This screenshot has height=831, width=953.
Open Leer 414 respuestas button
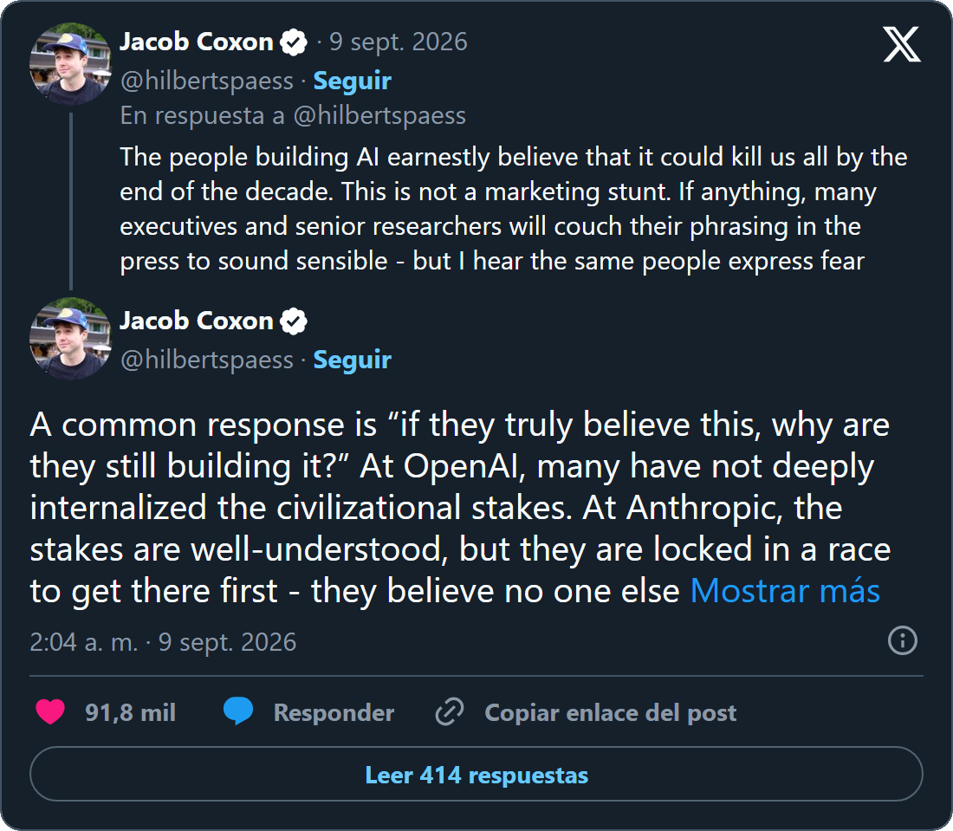[x=476, y=775]
